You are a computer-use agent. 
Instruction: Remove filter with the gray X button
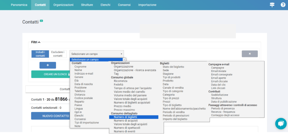click(249, 54)
